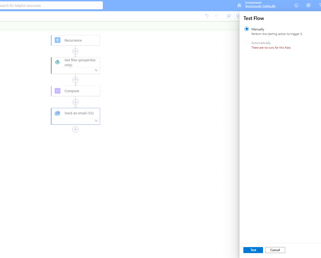Screen dimensions: 321x258
Task: Insert a step after Recurrence with plus button
Action: tap(75, 51)
